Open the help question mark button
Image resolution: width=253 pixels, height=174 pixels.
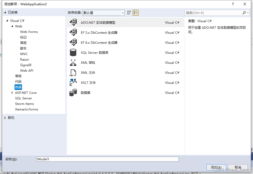233,4
